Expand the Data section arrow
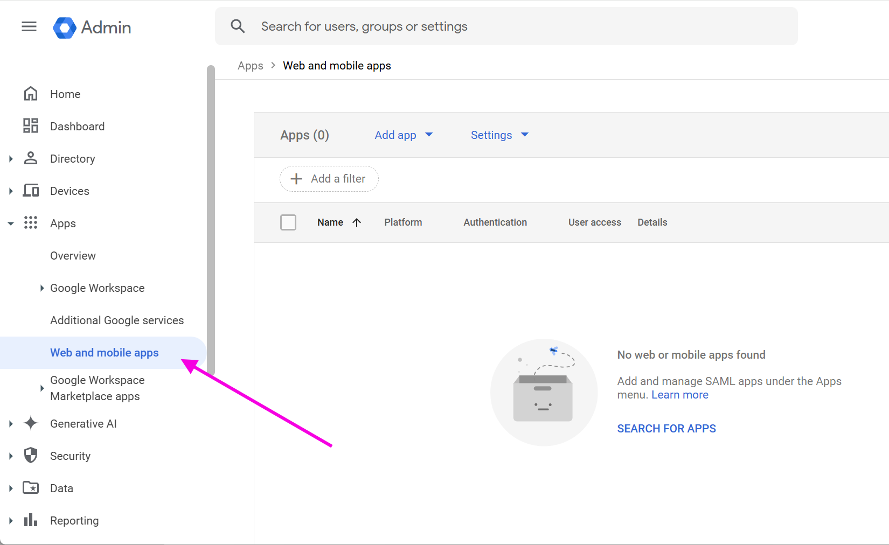The height and width of the screenshot is (545, 889). tap(11, 488)
